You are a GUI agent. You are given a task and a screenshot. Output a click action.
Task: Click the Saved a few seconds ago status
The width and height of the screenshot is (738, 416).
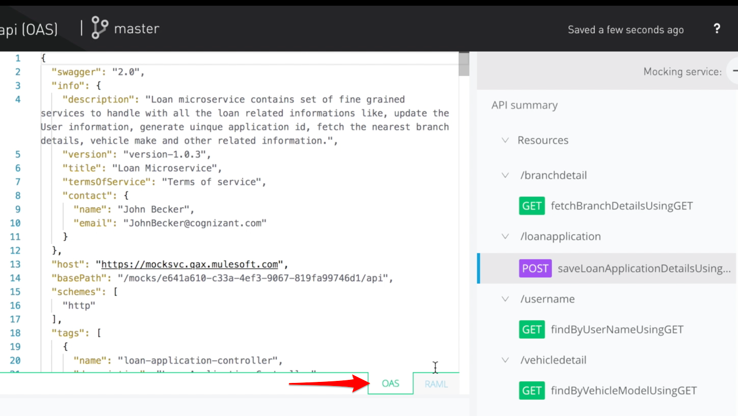pos(625,30)
